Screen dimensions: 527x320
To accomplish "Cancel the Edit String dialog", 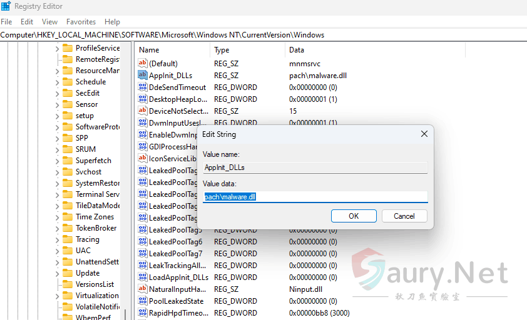I will [404, 216].
